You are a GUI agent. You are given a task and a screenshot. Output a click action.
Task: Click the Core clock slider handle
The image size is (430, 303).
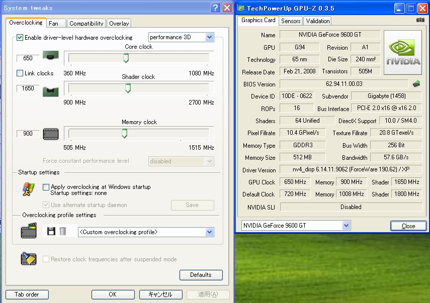[126, 58]
